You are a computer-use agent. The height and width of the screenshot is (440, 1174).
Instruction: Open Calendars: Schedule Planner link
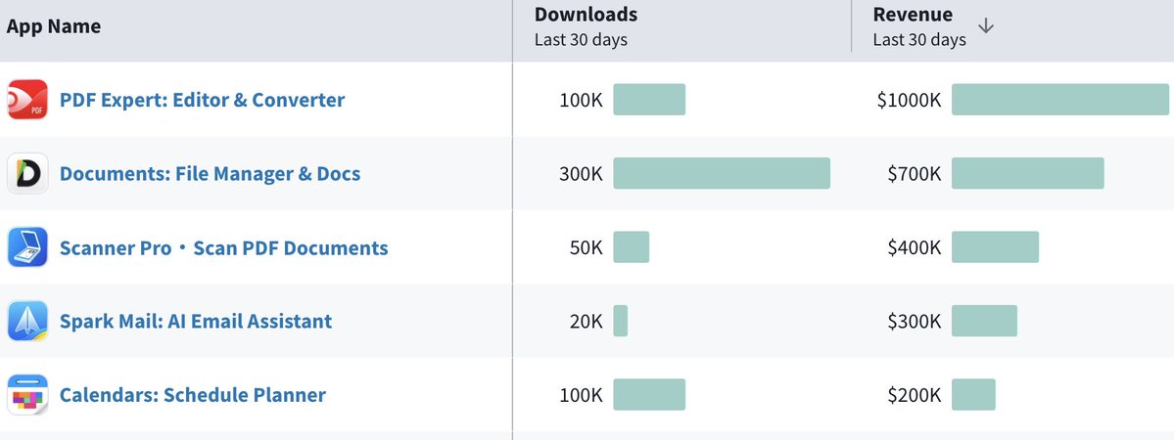(193, 395)
